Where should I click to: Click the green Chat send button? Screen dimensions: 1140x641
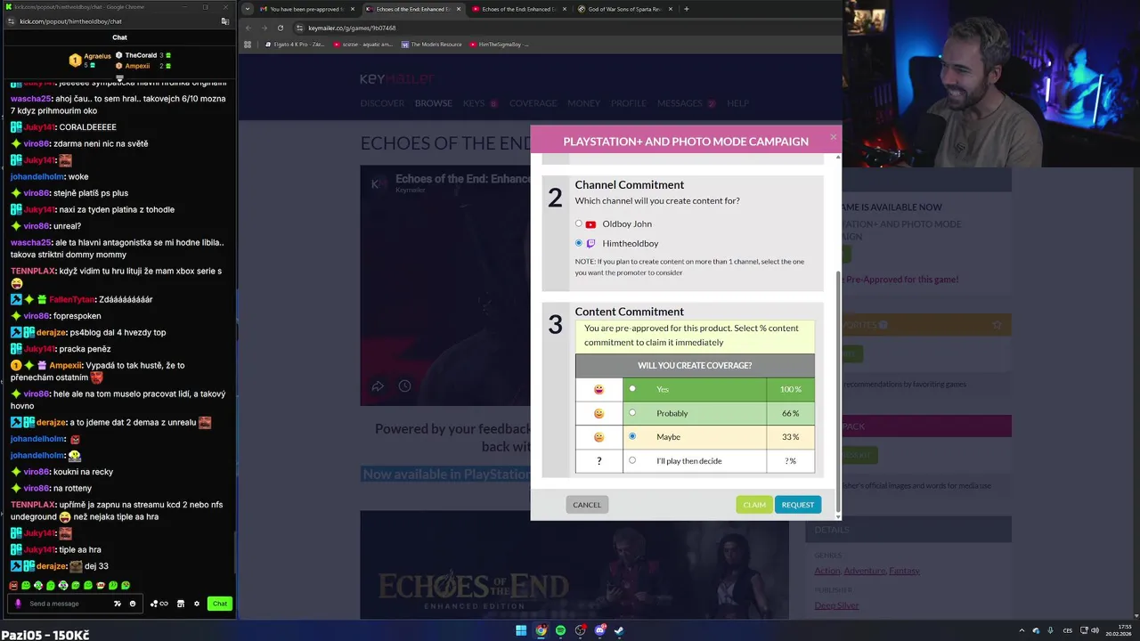(220, 604)
